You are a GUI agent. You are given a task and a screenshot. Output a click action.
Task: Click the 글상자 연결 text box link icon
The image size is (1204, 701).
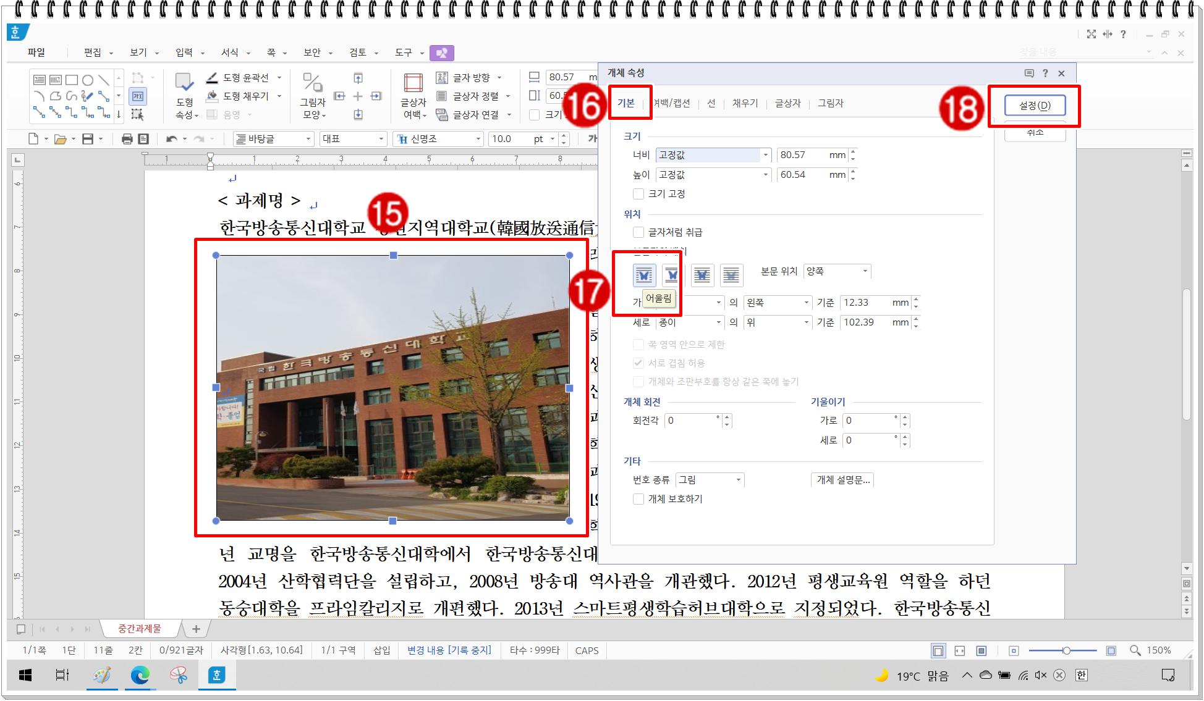442,114
